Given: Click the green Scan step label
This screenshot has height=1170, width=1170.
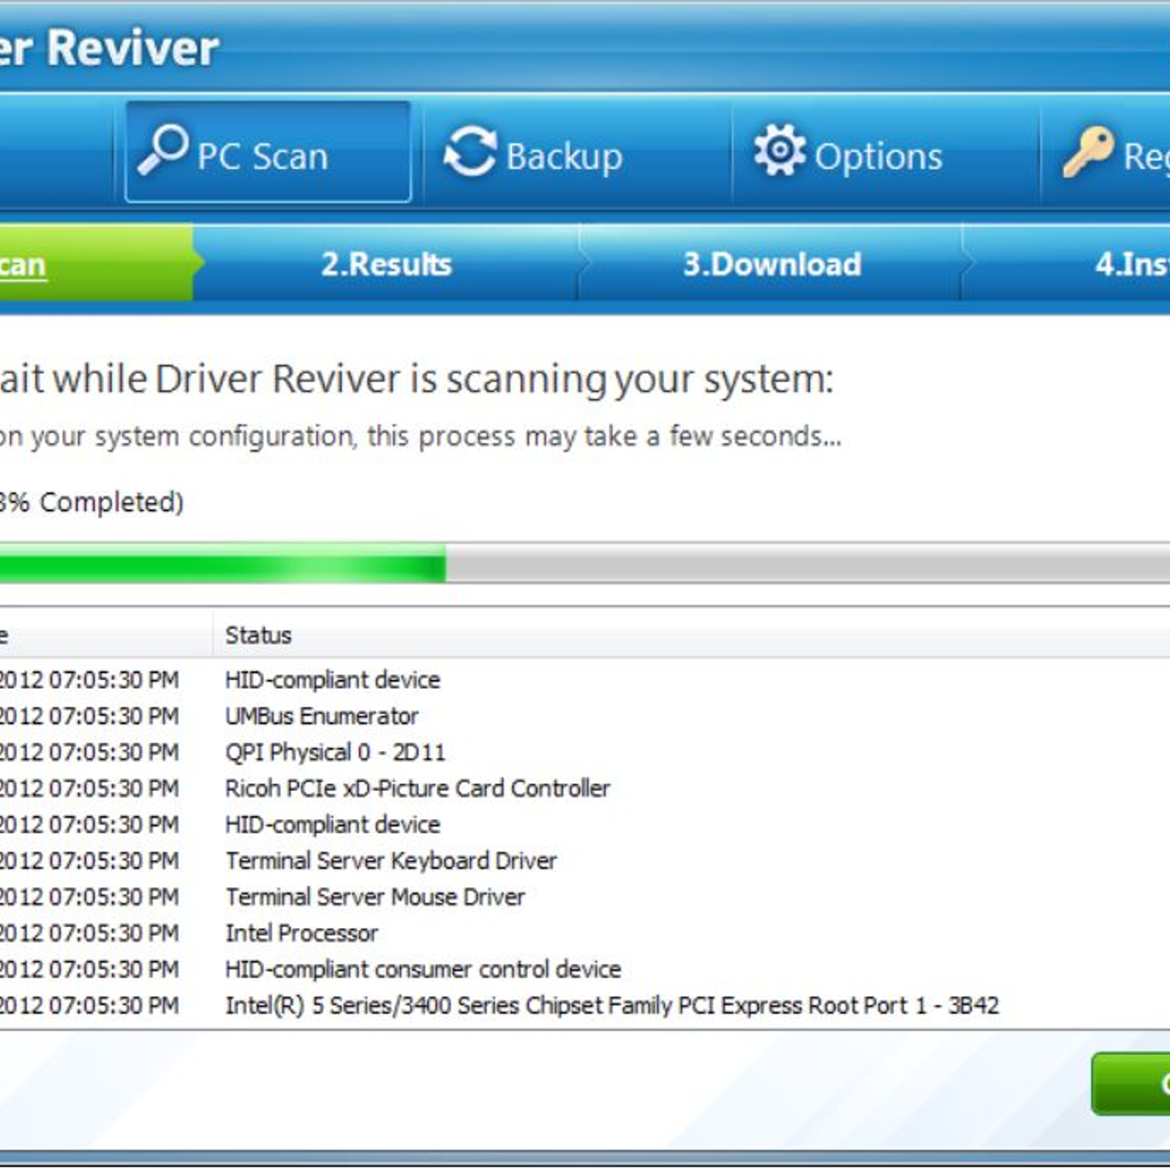Looking at the screenshot, I should pyautogui.click(x=22, y=264).
